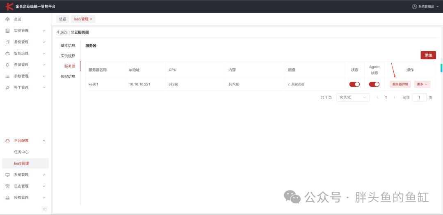Click the 添加 button
Viewport: 443px width, 215px height.
428,55
